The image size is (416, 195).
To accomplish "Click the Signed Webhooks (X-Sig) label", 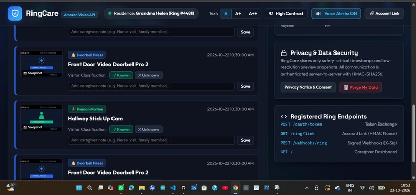I will pos(373,143).
